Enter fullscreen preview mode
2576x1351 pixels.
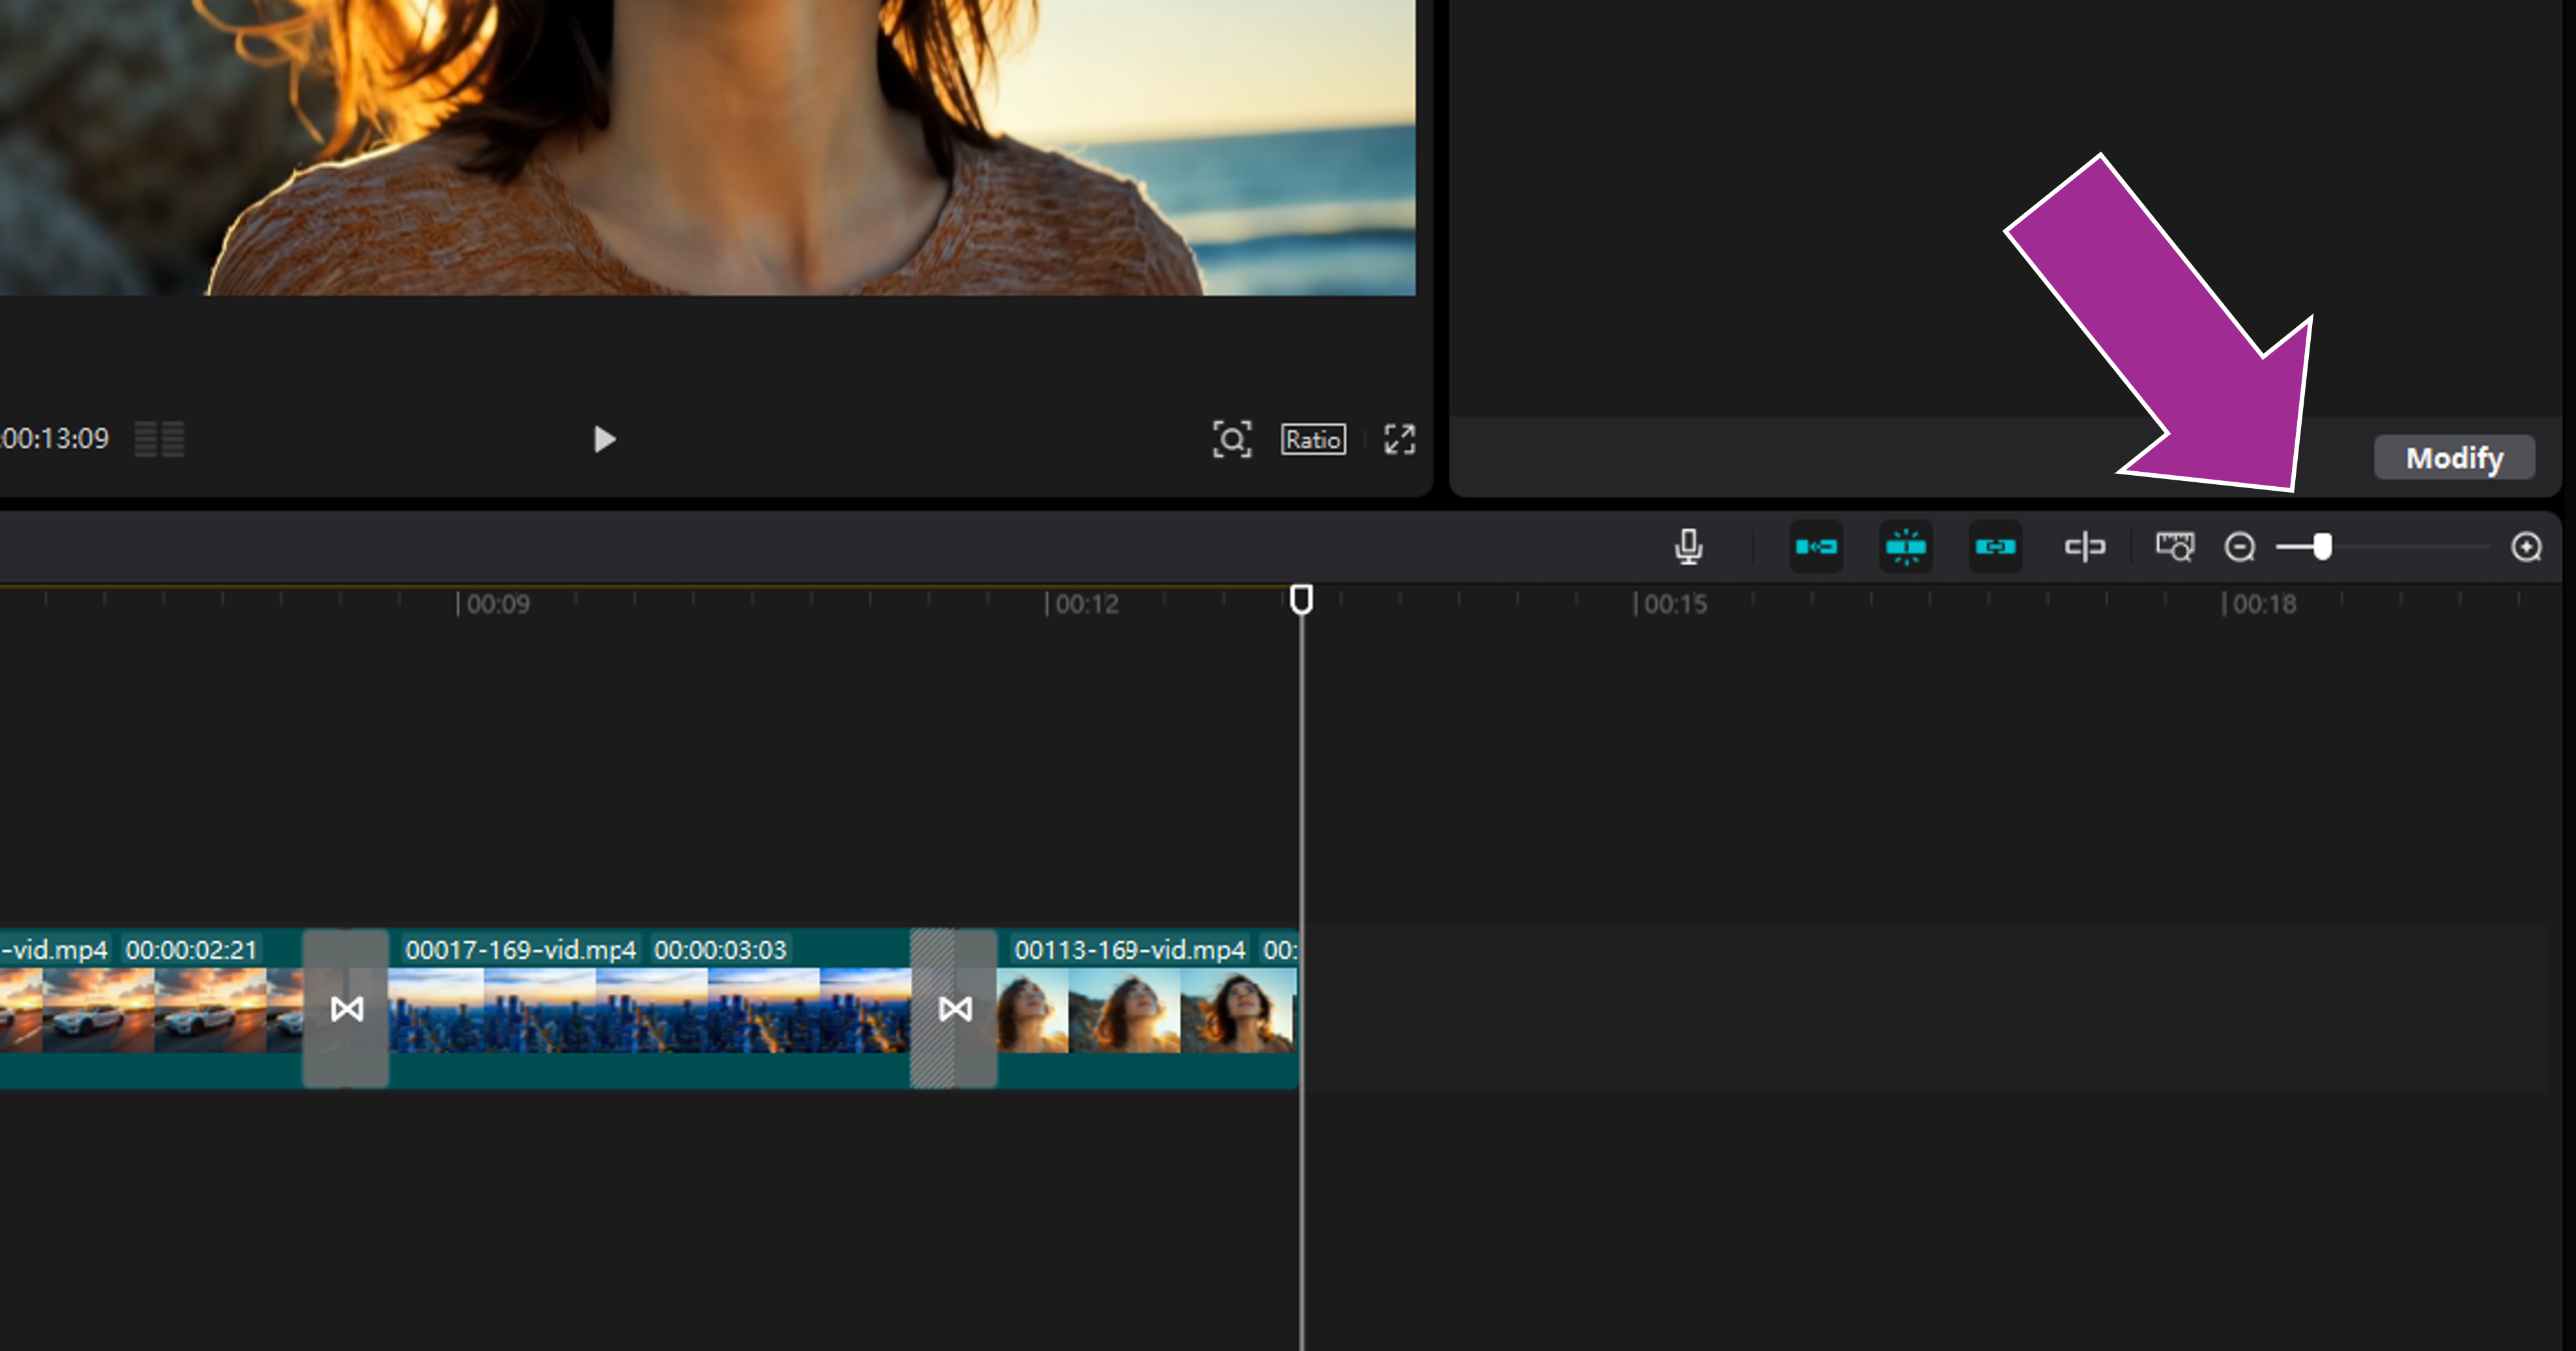point(1399,439)
